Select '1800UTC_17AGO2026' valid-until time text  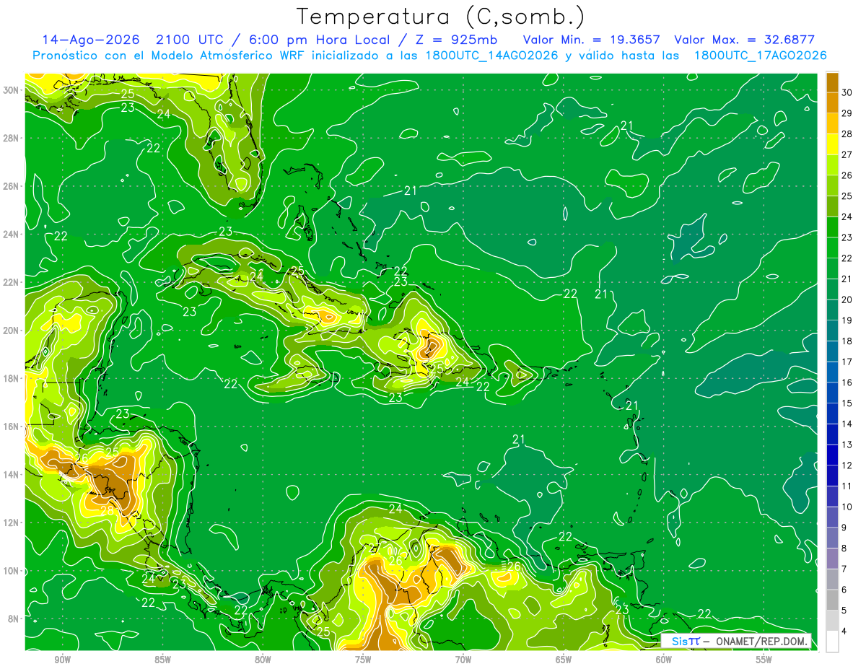click(760, 56)
